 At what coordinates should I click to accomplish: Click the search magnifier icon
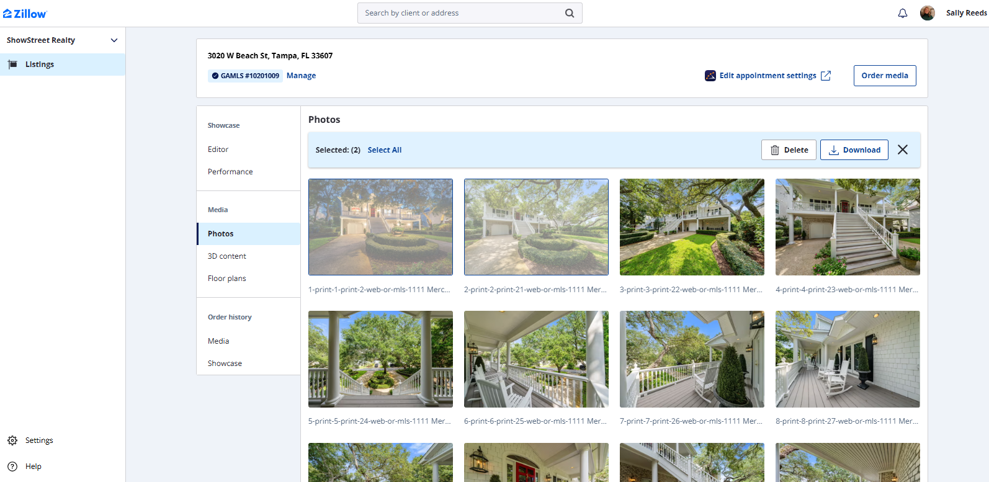click(x=569, y=13)
